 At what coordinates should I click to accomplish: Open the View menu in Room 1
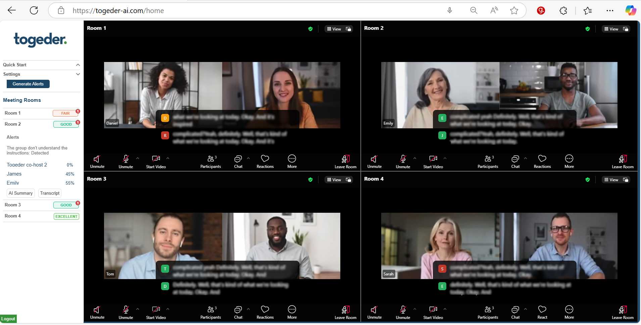coord(334,29)
